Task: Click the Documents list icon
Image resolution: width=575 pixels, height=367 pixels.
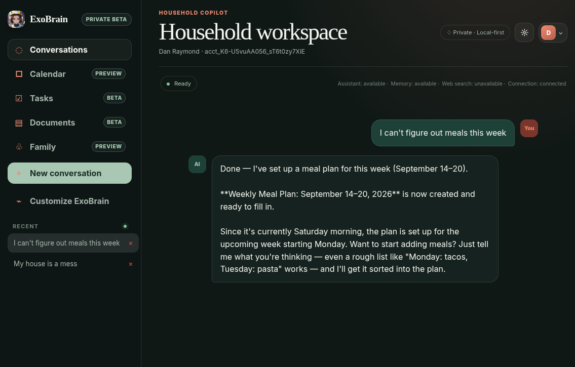Action: [19, 123]
